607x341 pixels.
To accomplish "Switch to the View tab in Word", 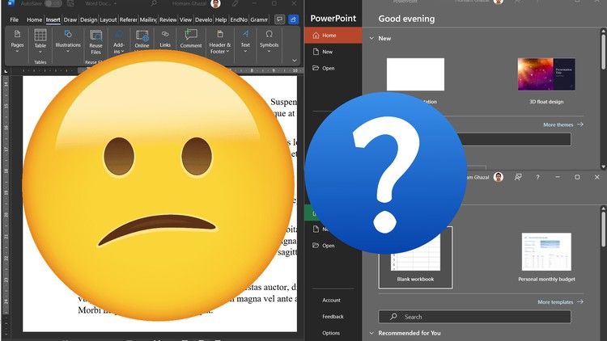I will (x=185, y=19).
